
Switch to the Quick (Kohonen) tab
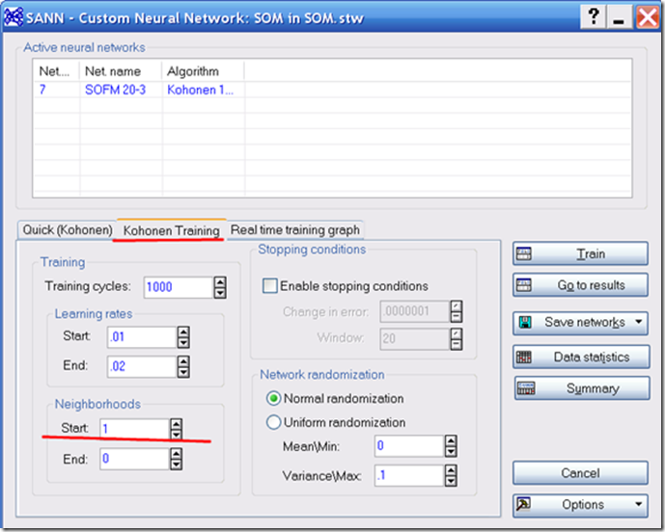tap(67, 230)
